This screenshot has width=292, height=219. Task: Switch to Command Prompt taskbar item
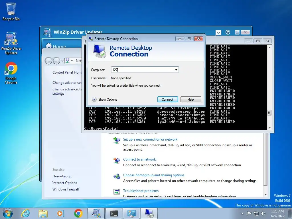(x=113, y=213)
